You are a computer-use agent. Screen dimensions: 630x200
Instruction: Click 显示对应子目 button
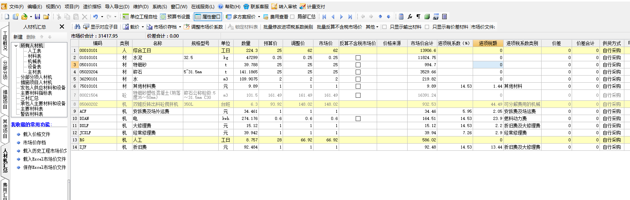pos(100,27)
